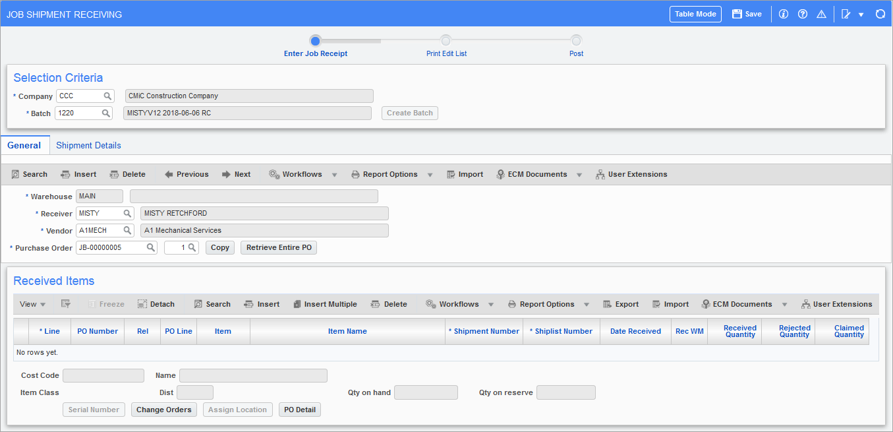The width and height of the screenshot is (893, 432).
Task: Click the Copy button
Action: (220, 247)
